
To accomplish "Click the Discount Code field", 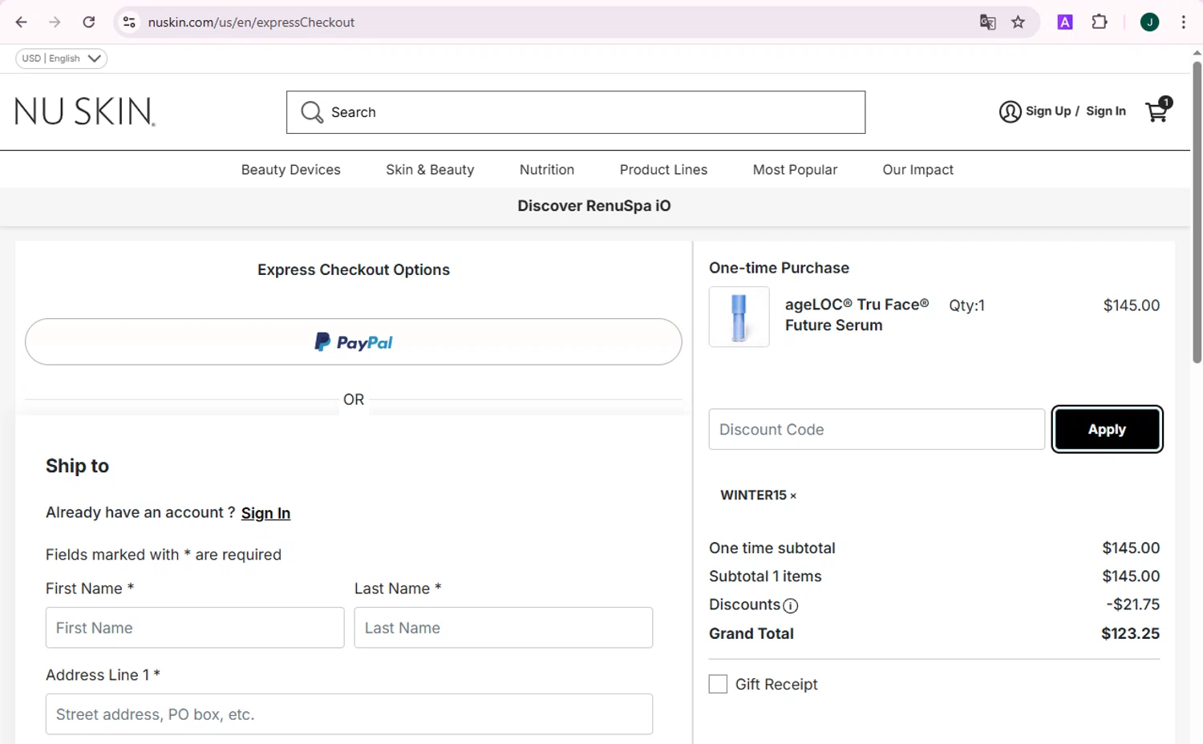I will [x=877, y=430].
